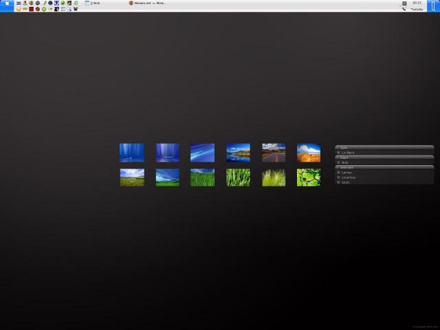Screen dimensions: 440x330
Task: Open the messenger buddy figure icon
Action: [25, 3]
